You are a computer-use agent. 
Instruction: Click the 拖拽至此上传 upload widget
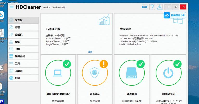tap(175, 15)
